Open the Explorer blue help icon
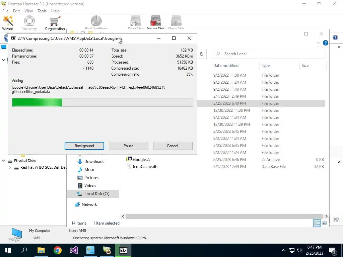The width and height of the screenshot is (343, 257). click(x=325, y=43)
